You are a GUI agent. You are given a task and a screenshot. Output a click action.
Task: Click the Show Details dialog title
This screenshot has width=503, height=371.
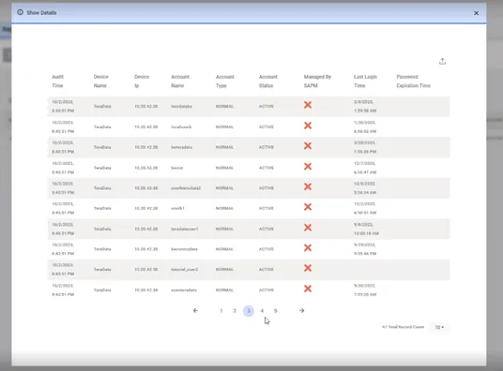pos(41,13)
